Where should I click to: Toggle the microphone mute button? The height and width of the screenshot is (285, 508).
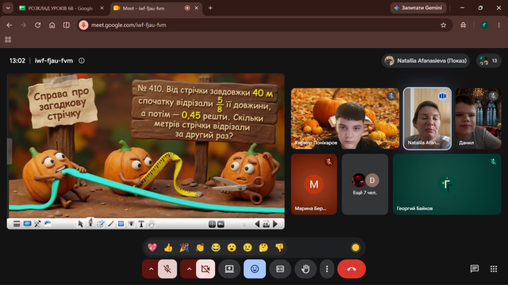(x=167, y=269)
